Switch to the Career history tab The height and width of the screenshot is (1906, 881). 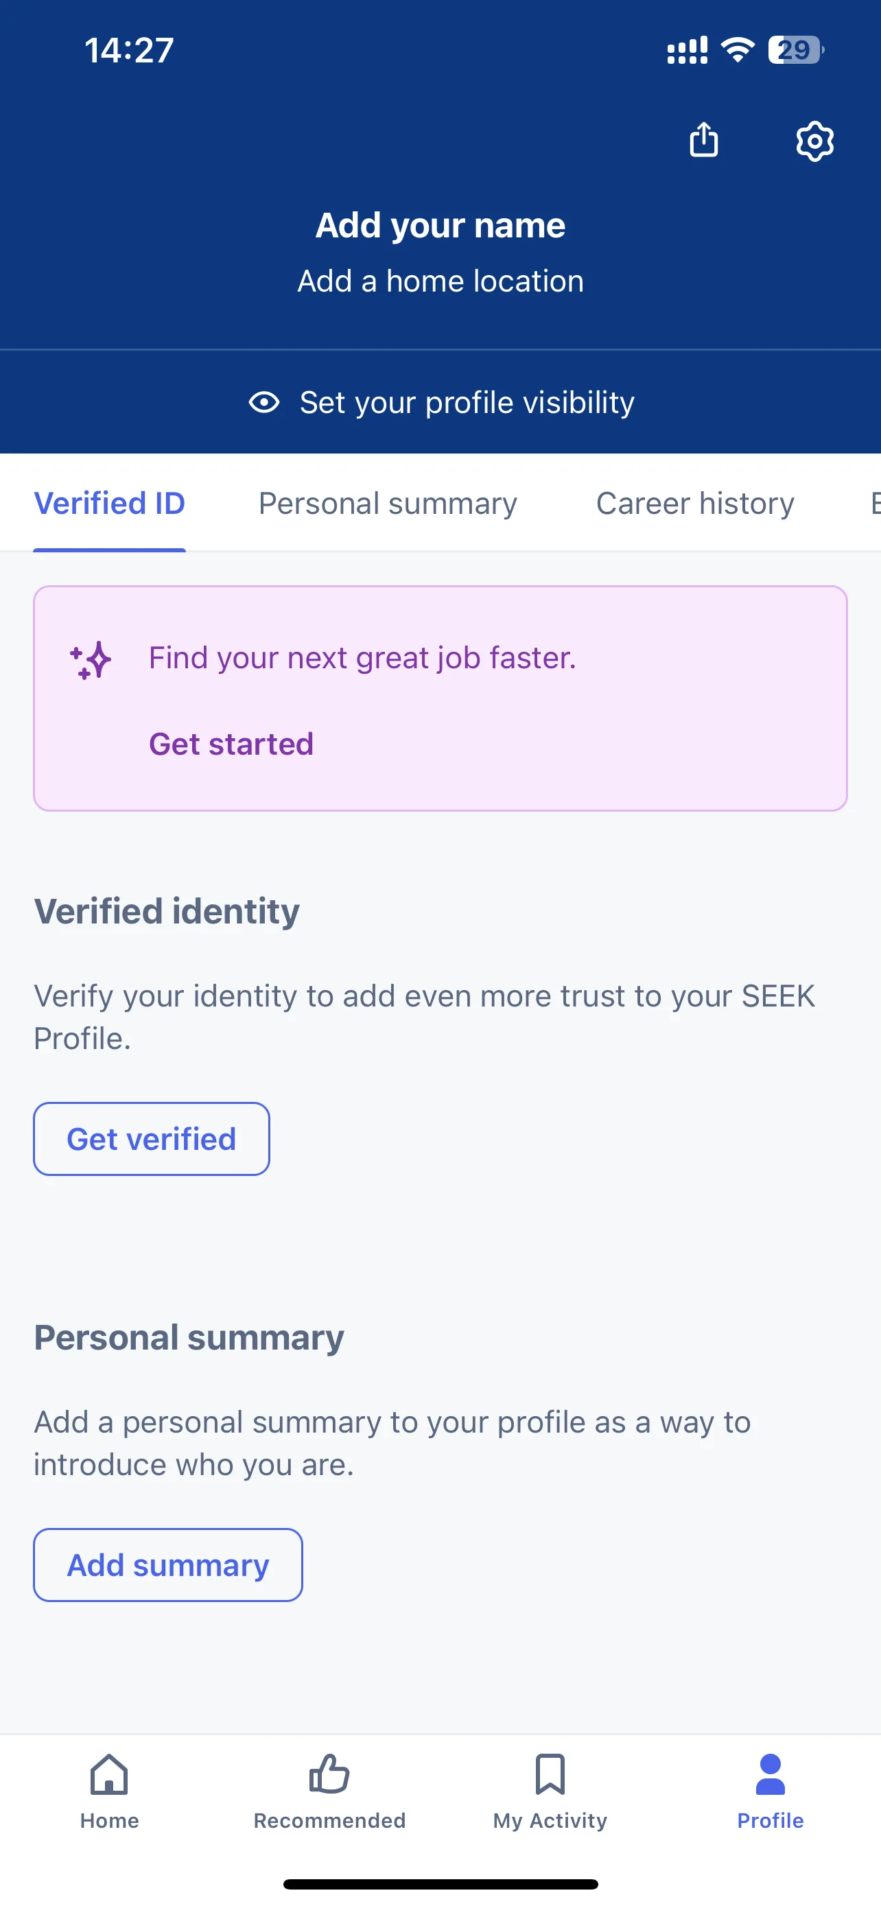pos(695,503)
